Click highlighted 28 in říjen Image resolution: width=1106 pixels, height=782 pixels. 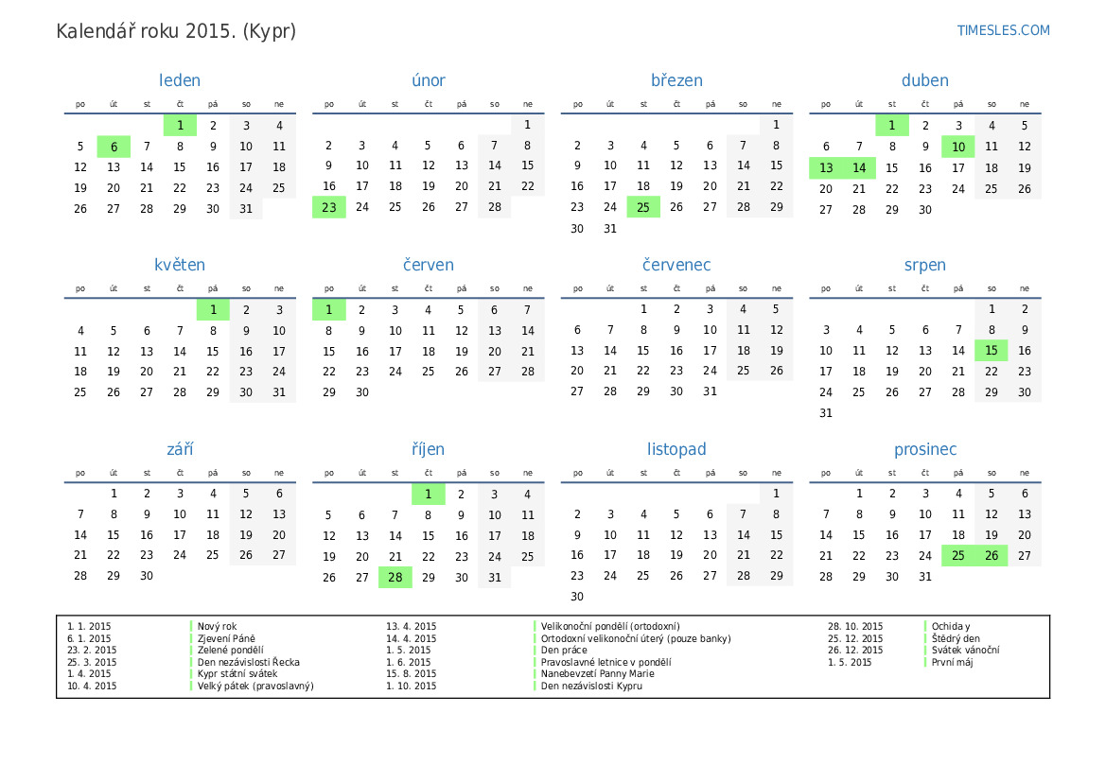coord(395,578)
